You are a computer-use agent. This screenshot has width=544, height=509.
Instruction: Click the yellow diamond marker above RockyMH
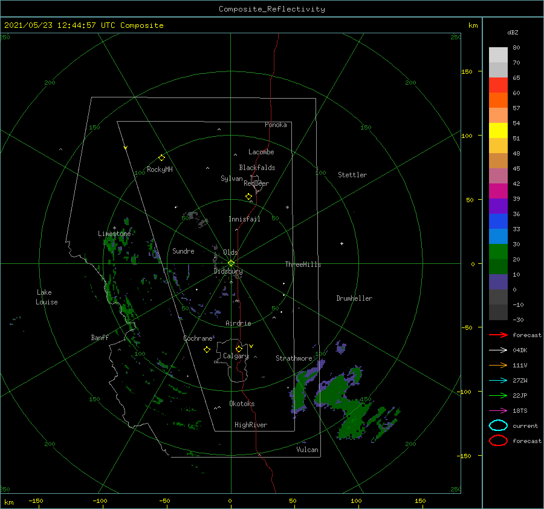click(x=161, y=158)
